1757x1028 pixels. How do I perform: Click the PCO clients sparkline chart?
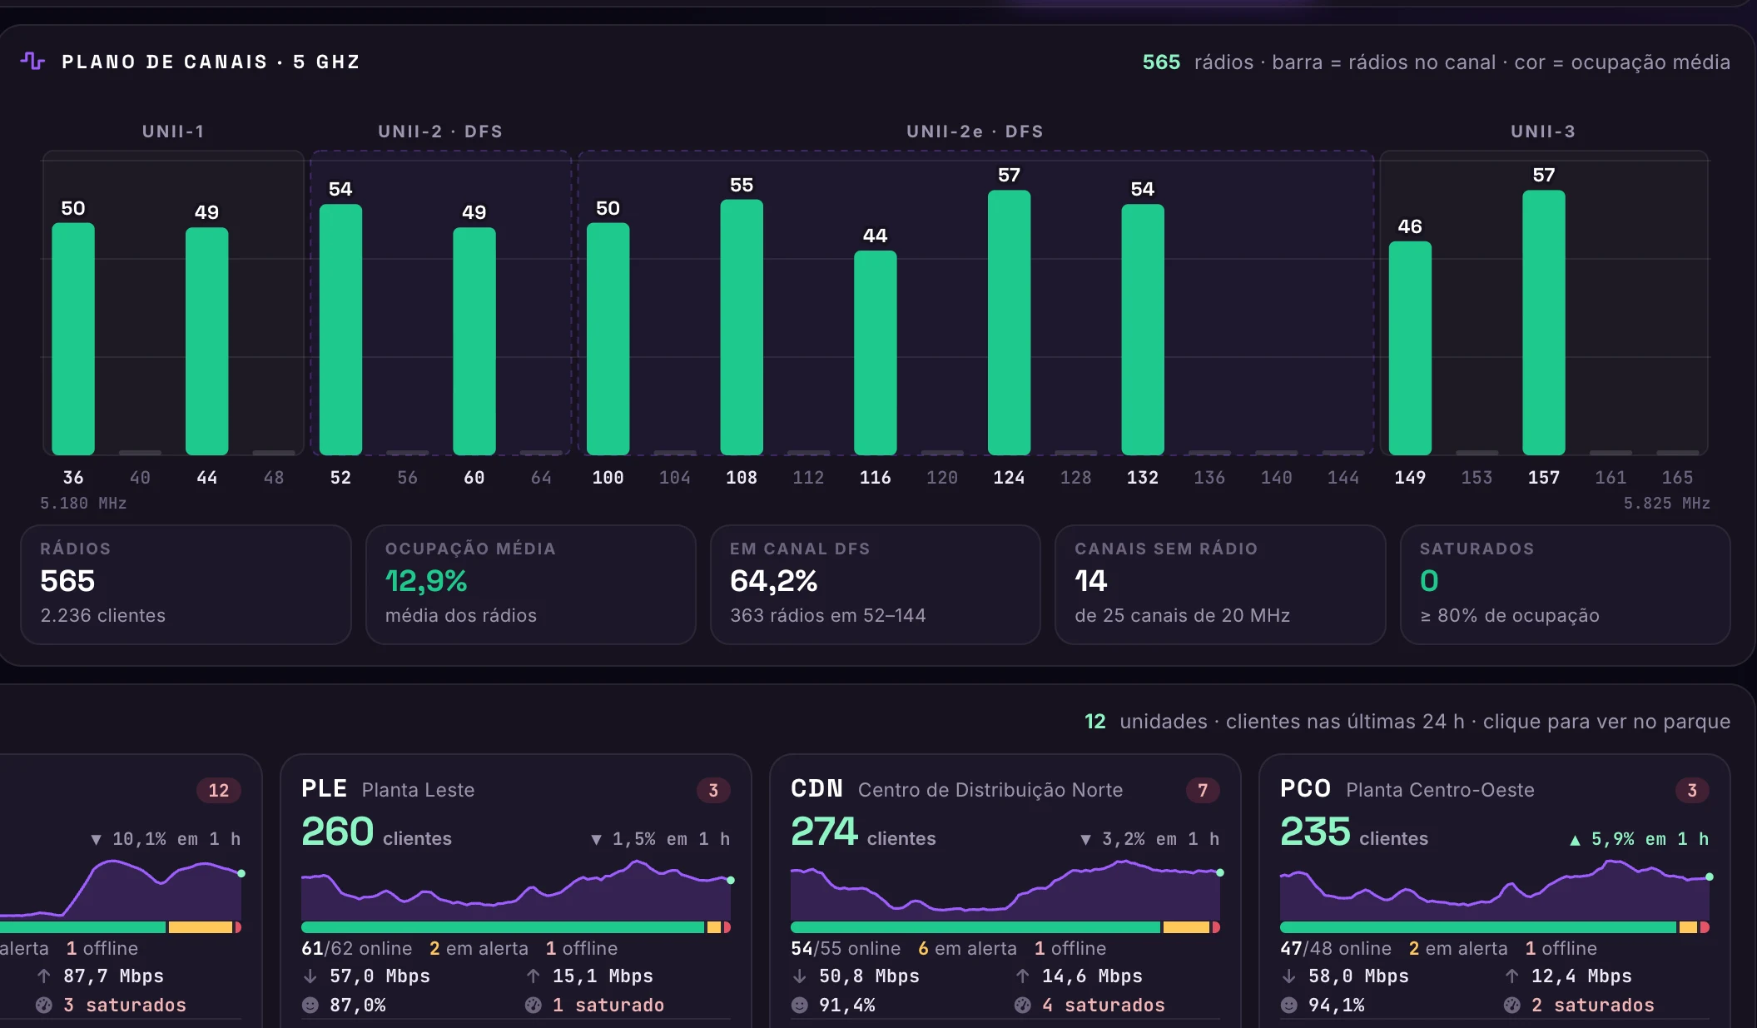[1495, 890]
